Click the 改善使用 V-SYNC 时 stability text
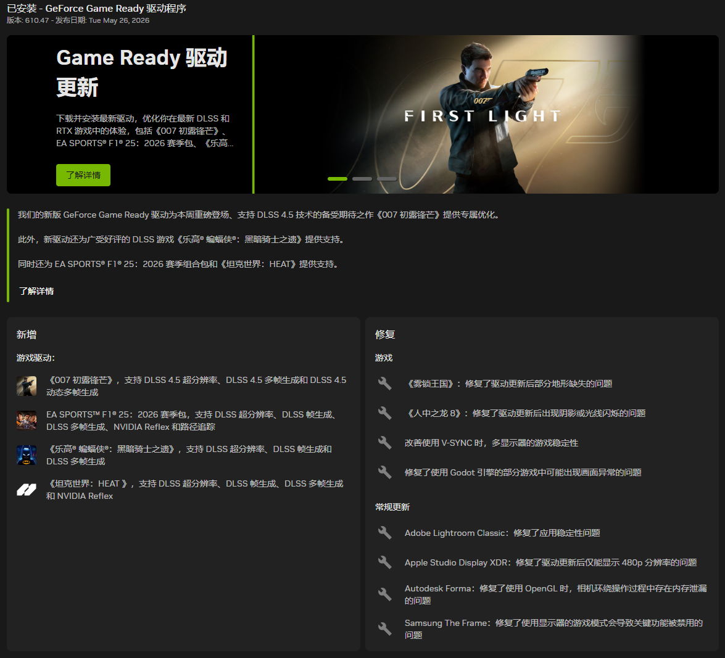The width and height of the screenshot is (725, 658). click(491, 443)
